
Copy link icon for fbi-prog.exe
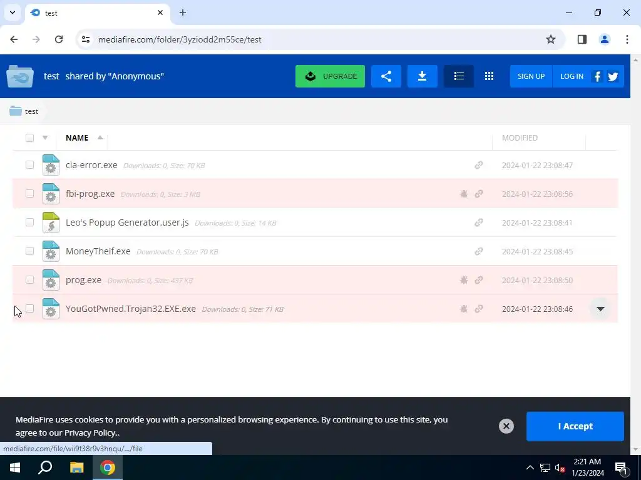(x=479, y=194)
